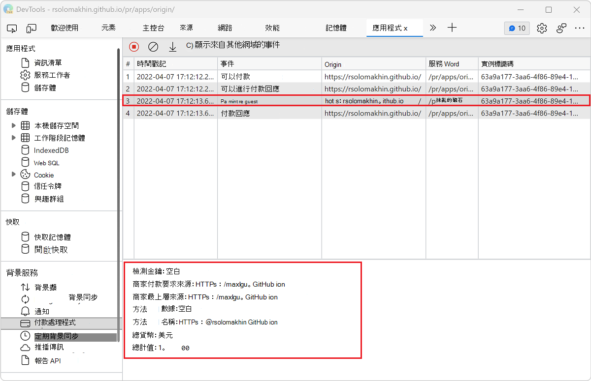This screenshot has height=381, width=591.
Task: Open the issues counter showing 10
Action: (x=517, y=28)
